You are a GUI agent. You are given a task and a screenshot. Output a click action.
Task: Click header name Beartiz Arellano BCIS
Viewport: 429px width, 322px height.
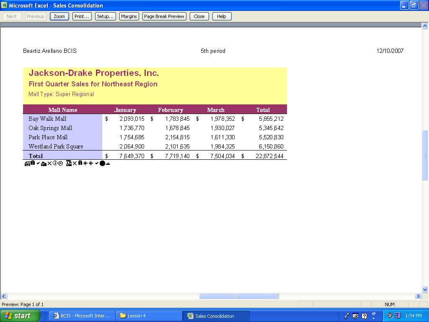pos(50,51)
